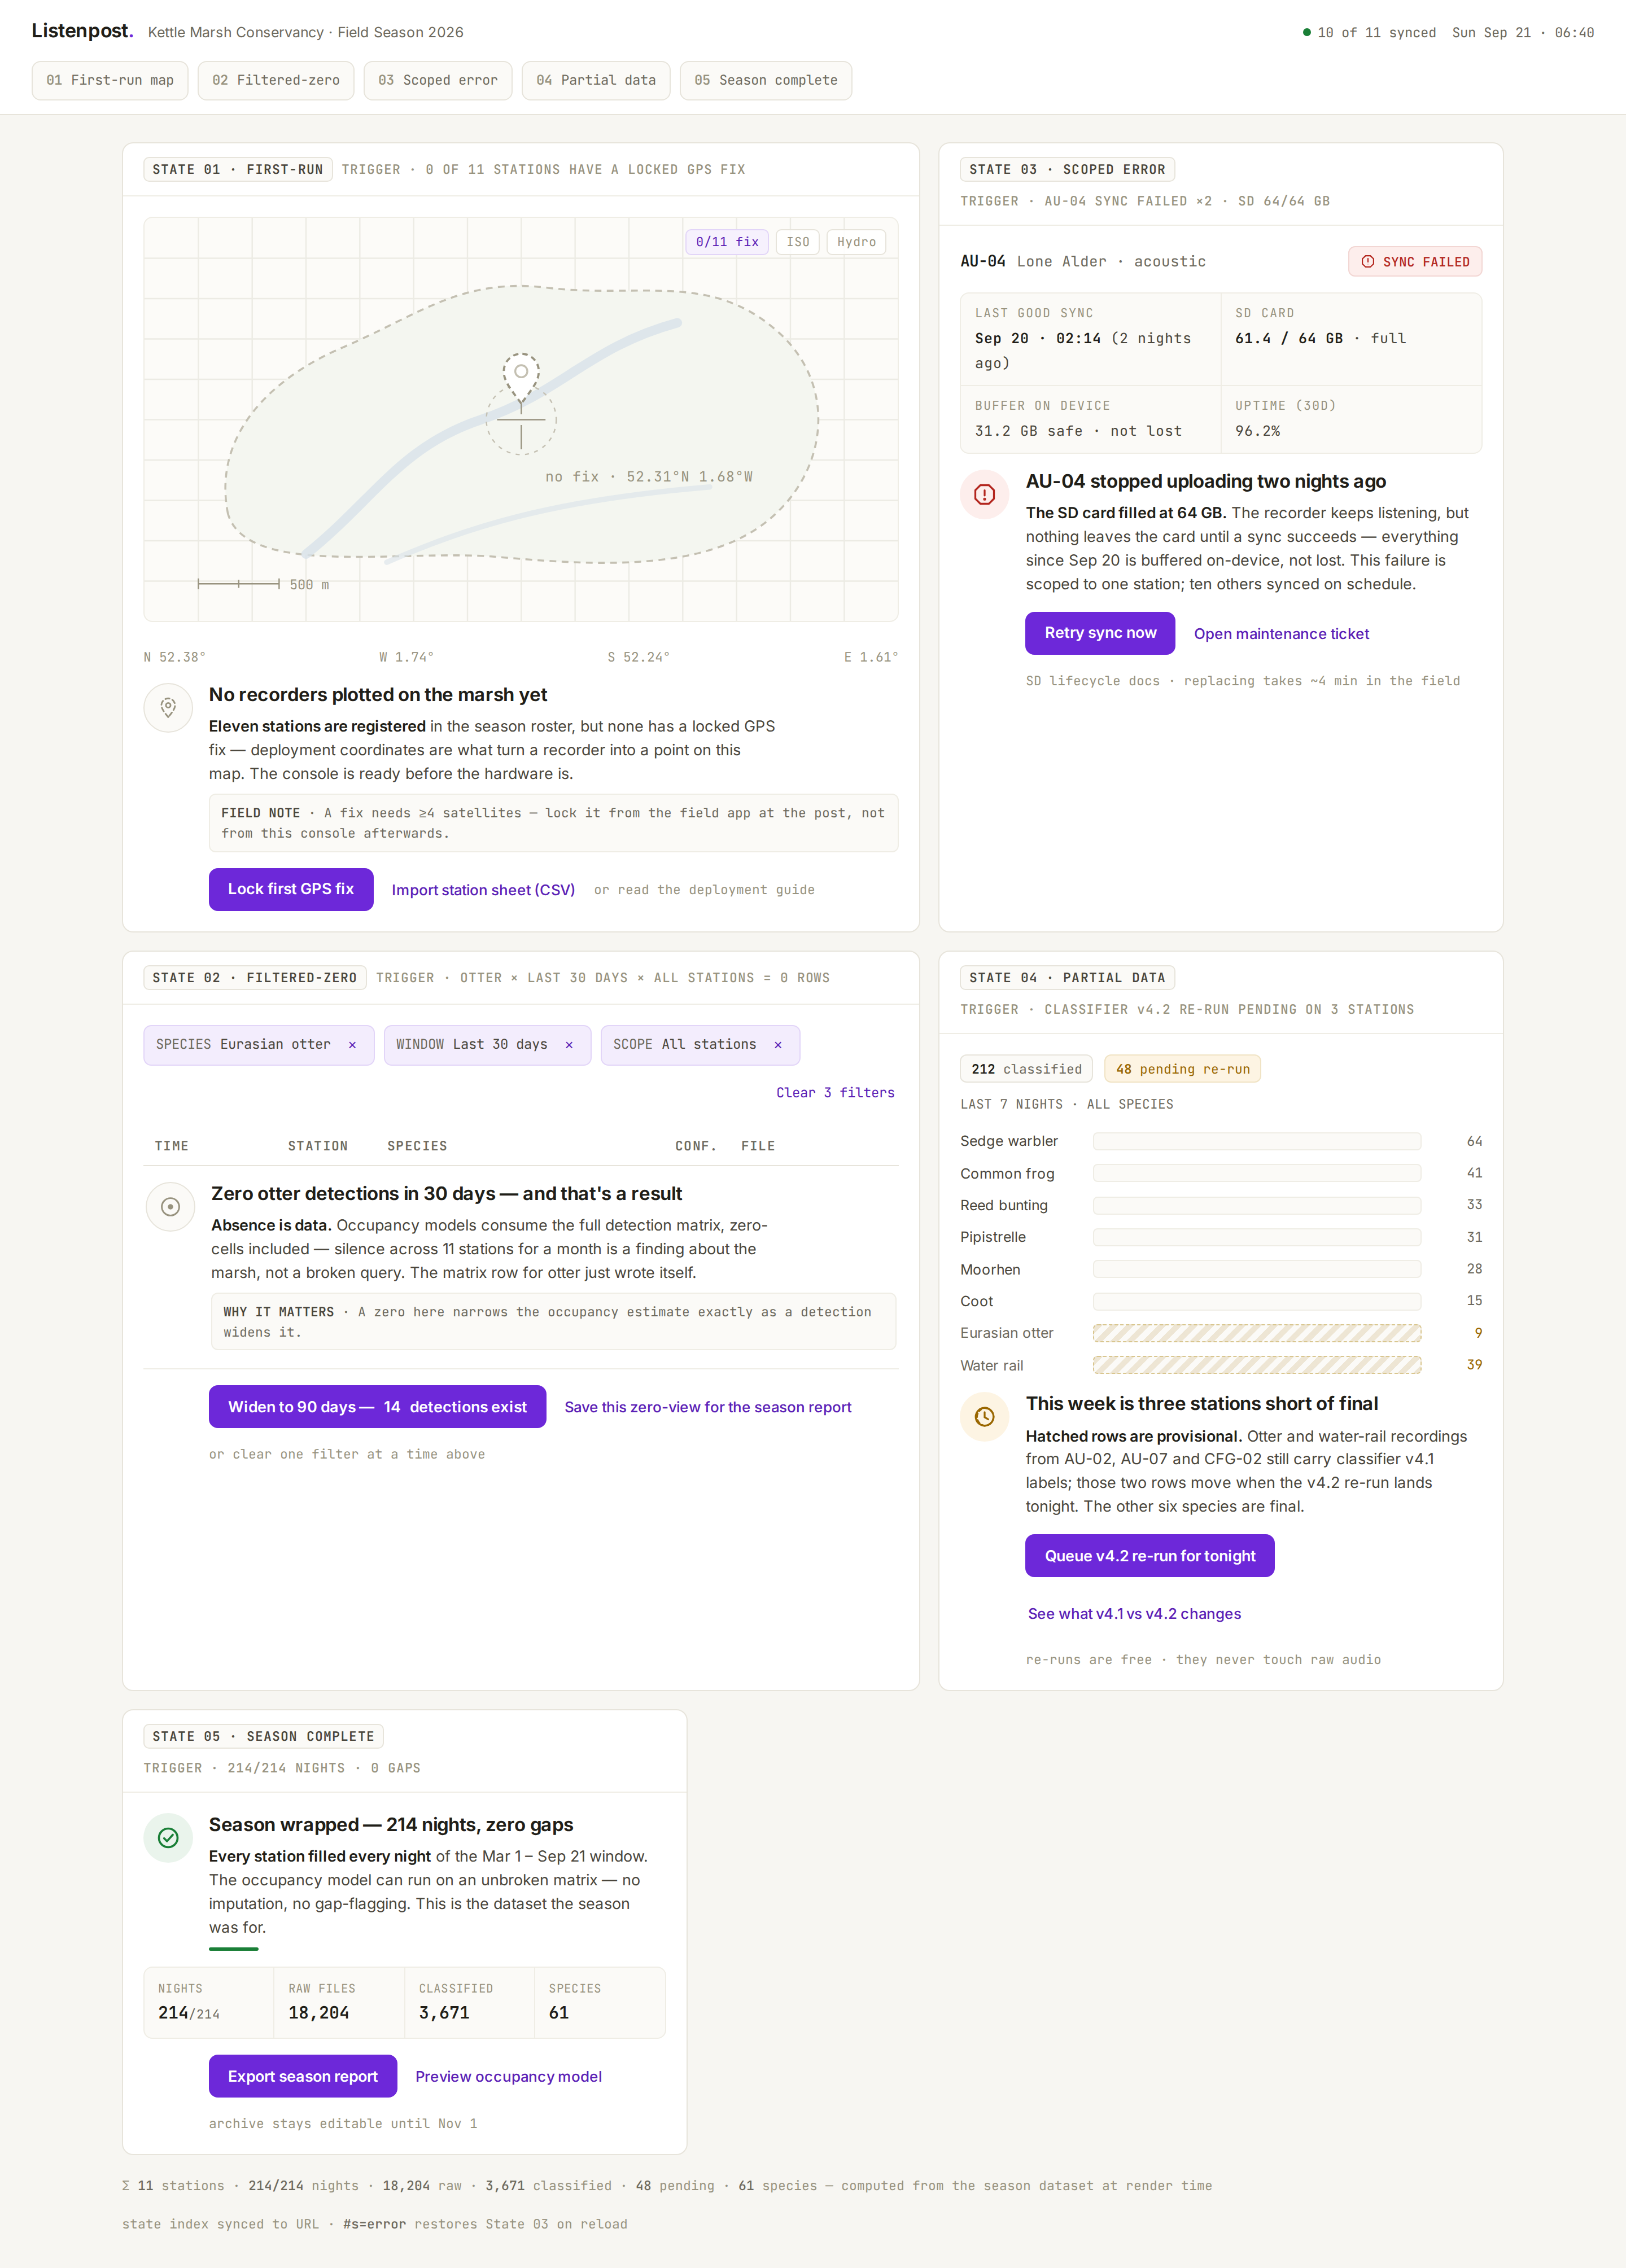The height and width of the screenshot is (2268, 1626).
Task: Click the 212 classified badge
Action: [x=1026, y=1069]
